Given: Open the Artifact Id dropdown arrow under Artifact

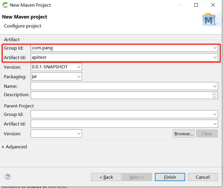Looking at the screenshot, I should pos(215,57).
